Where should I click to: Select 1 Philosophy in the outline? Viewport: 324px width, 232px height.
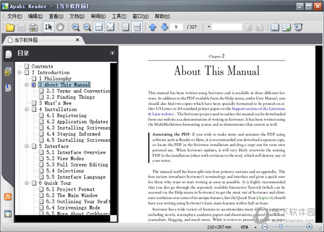click(x=55, y=78)
